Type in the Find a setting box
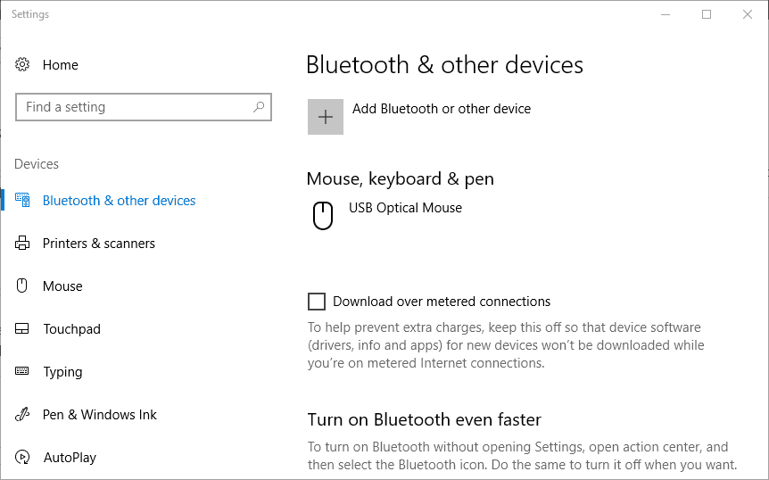Image resolution: width=769 pixels, height=480 pixels. (x=134, y=107)
